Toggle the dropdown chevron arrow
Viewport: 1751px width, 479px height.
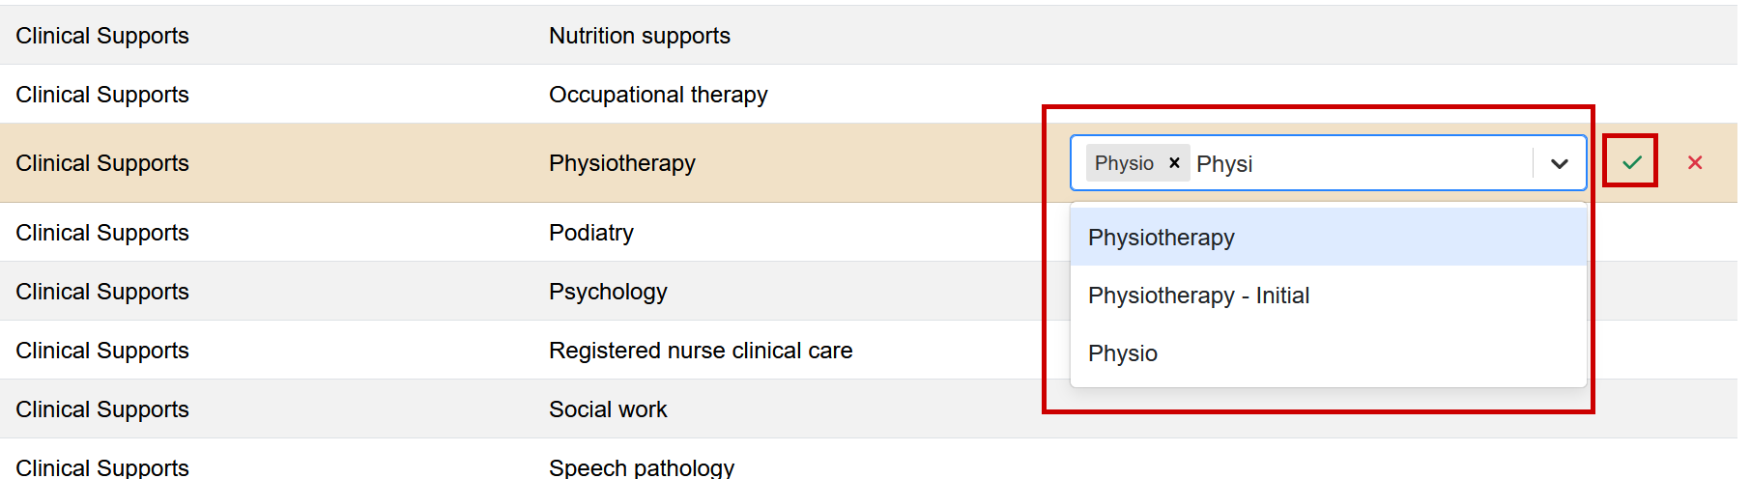(x=1559, y=163)
